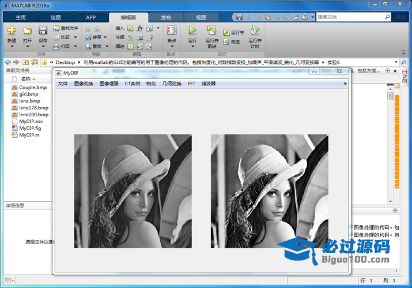The image size is (412, 288).
Task: Select lena.bmp in current folder list
Action: (x=29, y=101)
